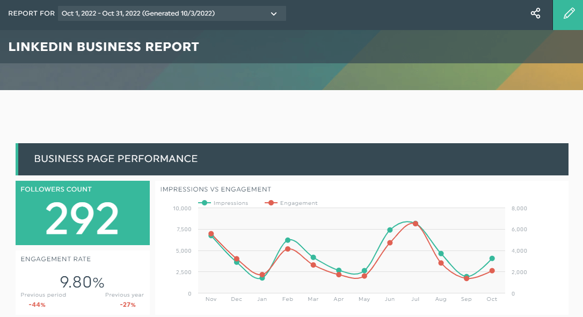Select the Engagement data point for Apr
The height and width of the screenshot is (317, 583).
pos(339,275)
